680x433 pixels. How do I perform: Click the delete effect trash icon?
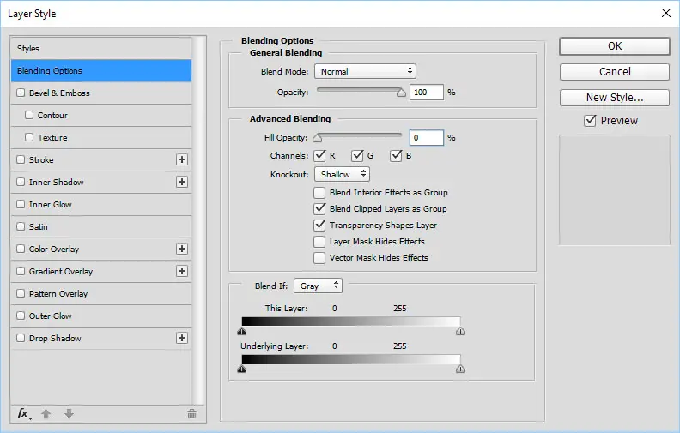[191, 413]
